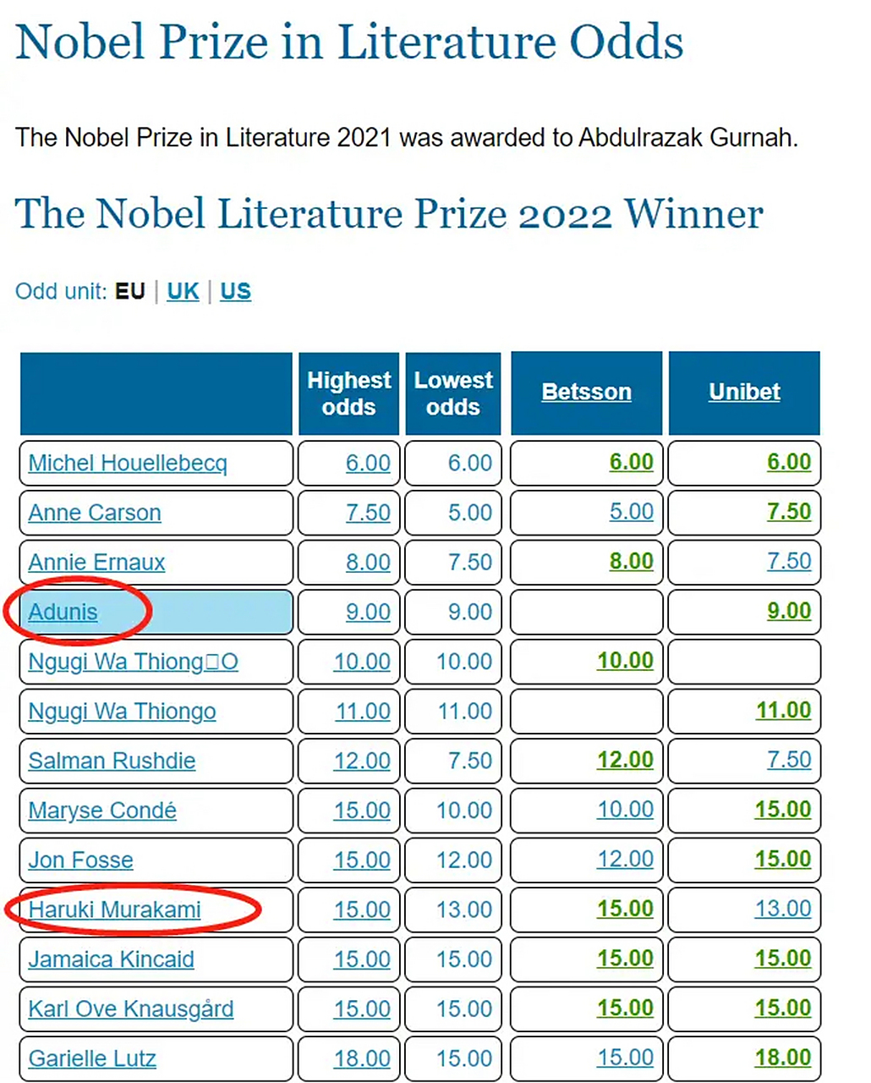Select the highlighted Adunis link
This screenshot has width=871, height=1083.
pyautogui.click(x=63, y=612)
